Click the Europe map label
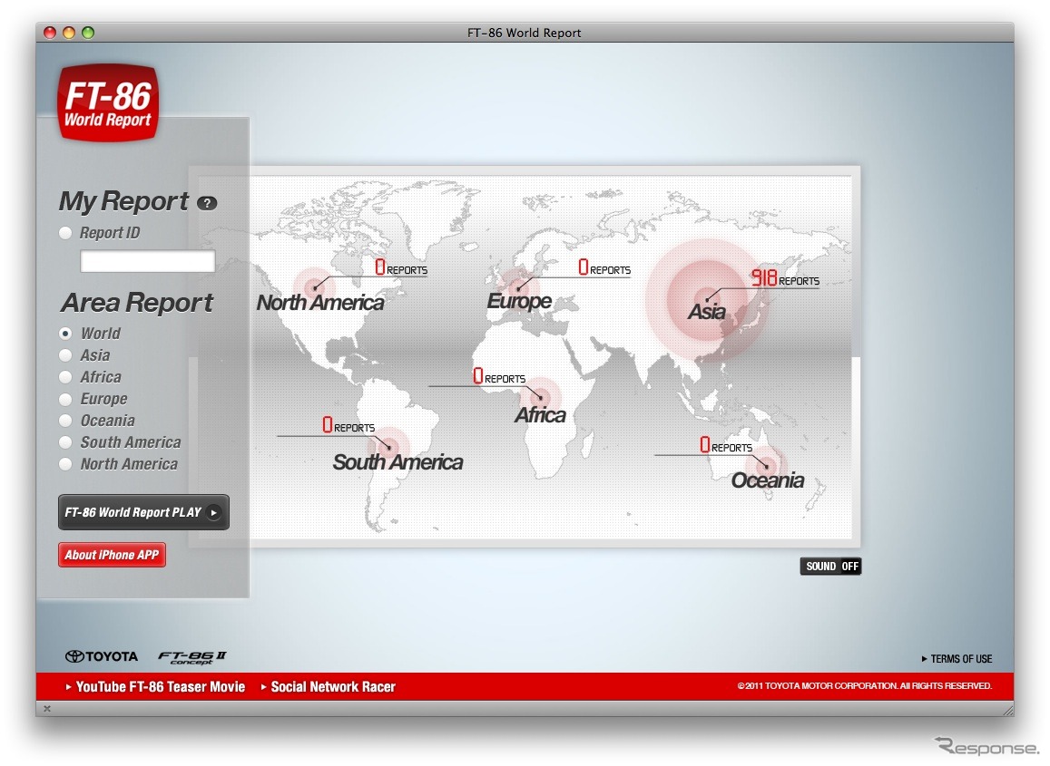Image resolution: width=1050 pixels, height=766 pixels. [x=519, y=302]
